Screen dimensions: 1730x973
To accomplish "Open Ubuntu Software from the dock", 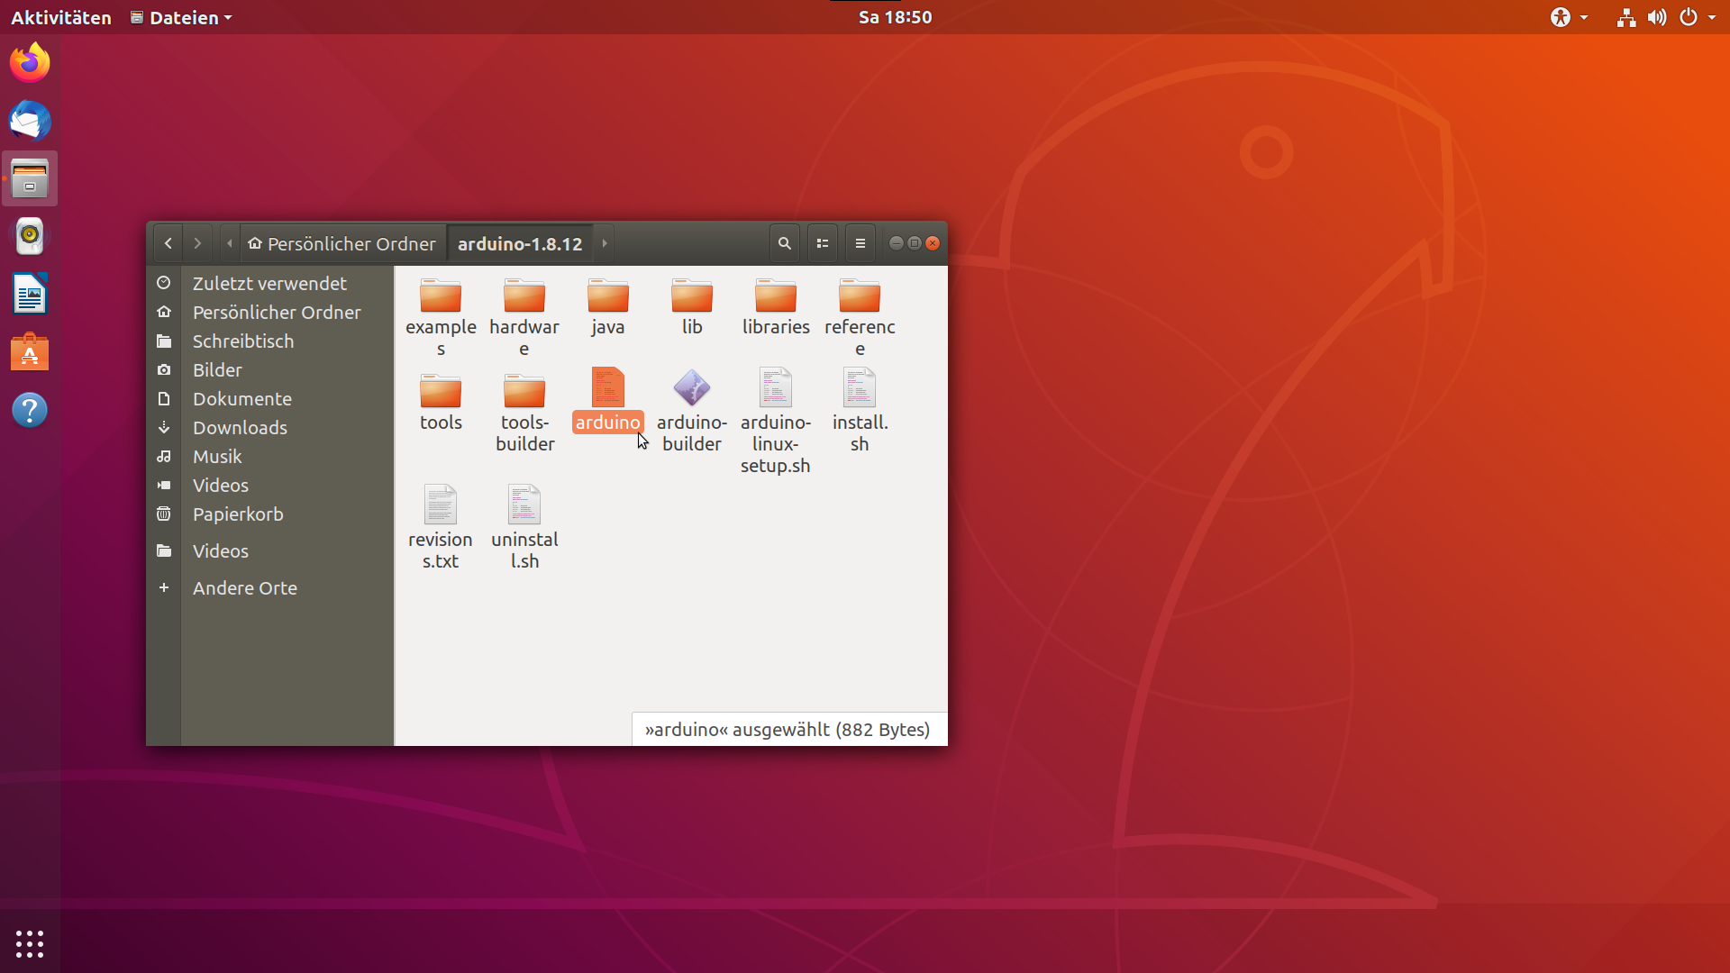I will coord(30,352).
